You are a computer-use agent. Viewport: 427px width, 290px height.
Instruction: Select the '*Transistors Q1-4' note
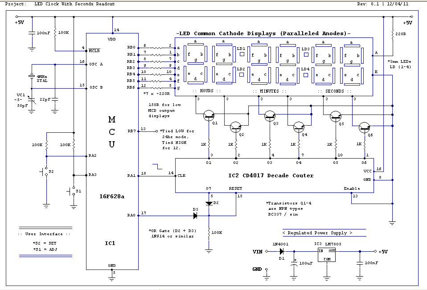pos(289,203)
